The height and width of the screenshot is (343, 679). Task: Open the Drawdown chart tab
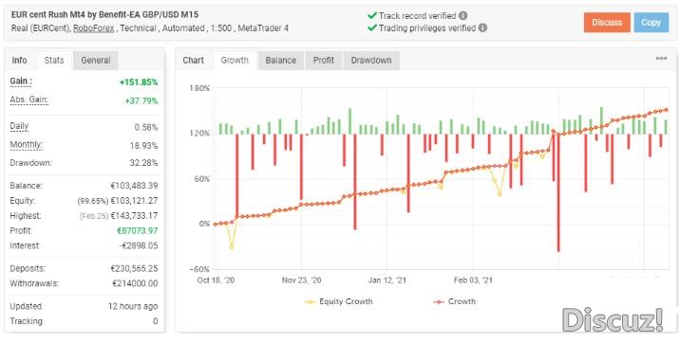coord(371,61)
